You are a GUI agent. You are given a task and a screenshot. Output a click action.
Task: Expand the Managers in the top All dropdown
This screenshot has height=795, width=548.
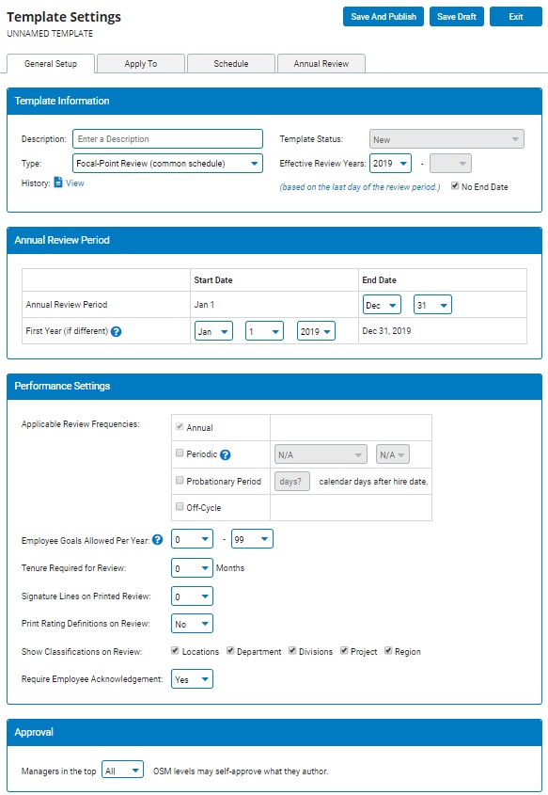tap(122, 771)
